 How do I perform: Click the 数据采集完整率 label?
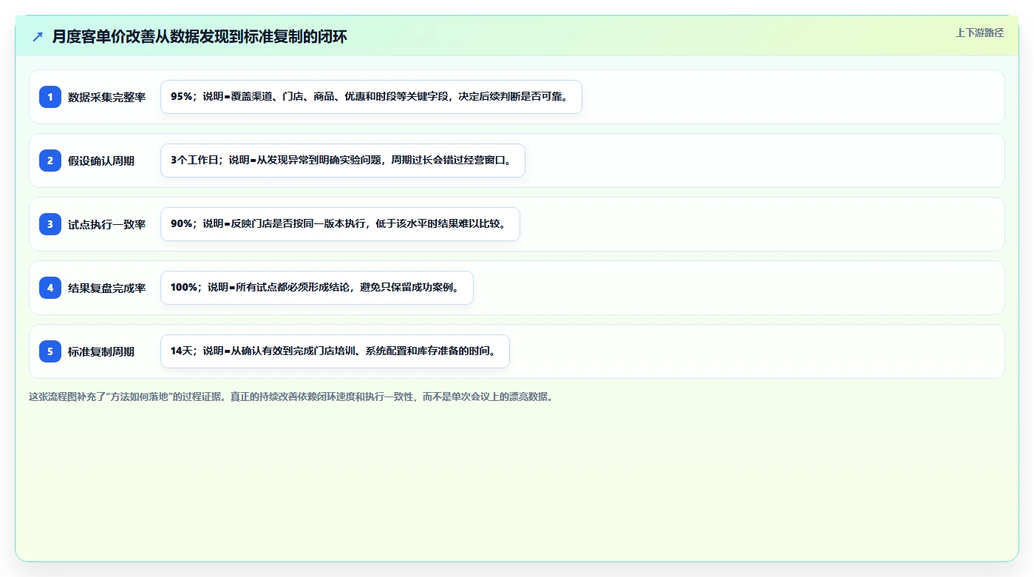(106, 97)
